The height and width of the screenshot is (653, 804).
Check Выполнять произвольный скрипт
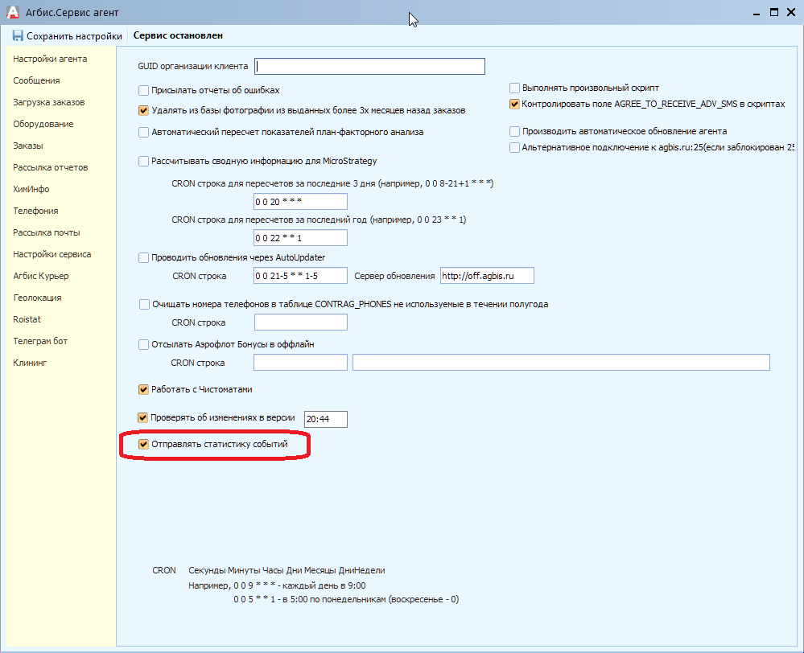point(514,88)
